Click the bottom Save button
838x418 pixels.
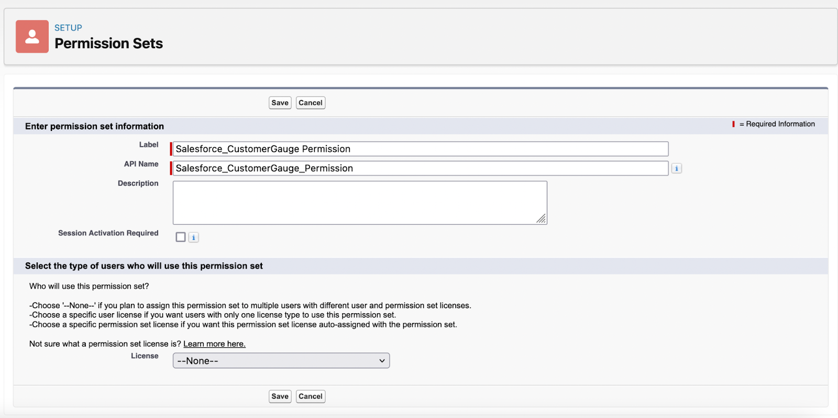[280, 397]
